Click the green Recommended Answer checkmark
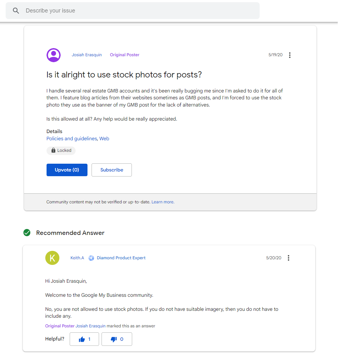Image resolution: width=339 pixels, height=353 pixels. pyautogui.click(x=27, y=233)
